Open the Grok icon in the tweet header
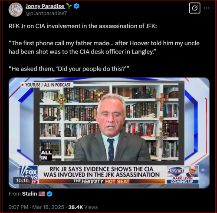This screenshot has height=213, width=217. [x=195, y=8]
